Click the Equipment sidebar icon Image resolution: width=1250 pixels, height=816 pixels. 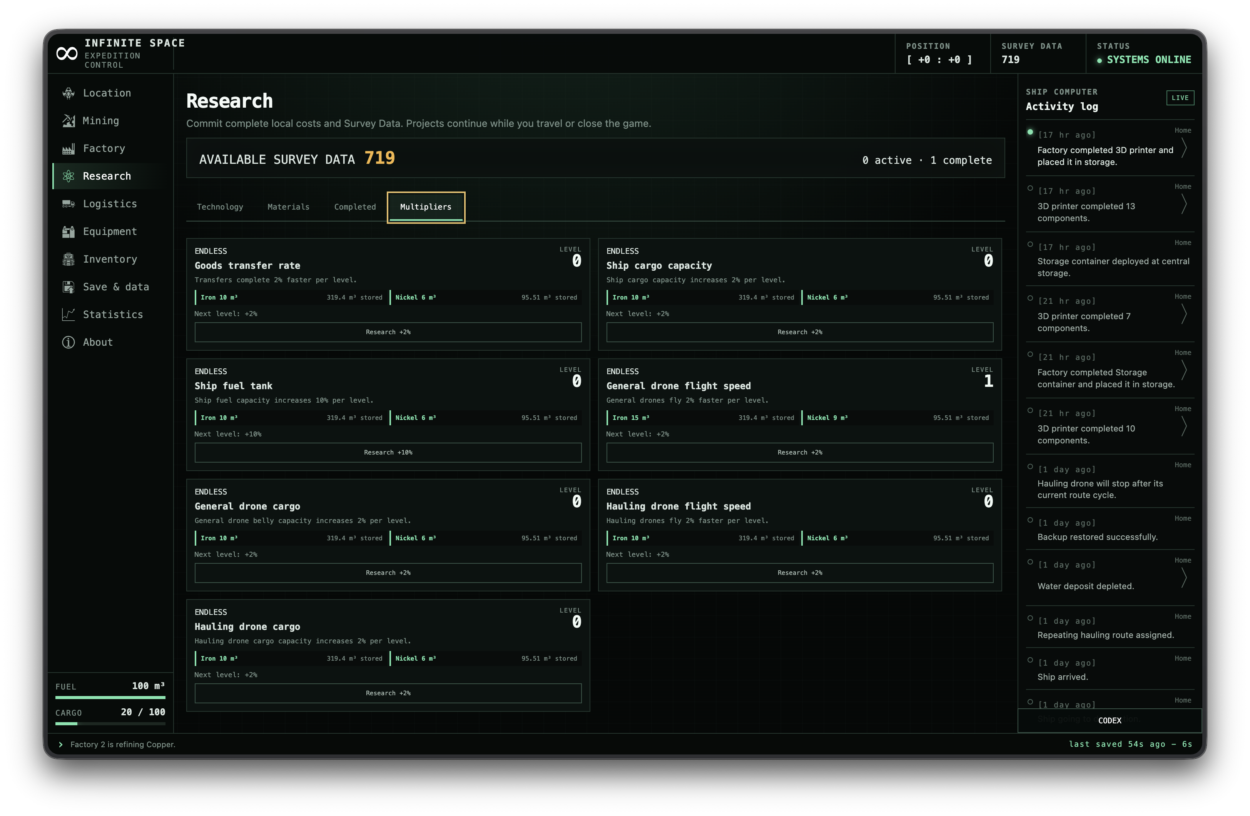point(68,231)
